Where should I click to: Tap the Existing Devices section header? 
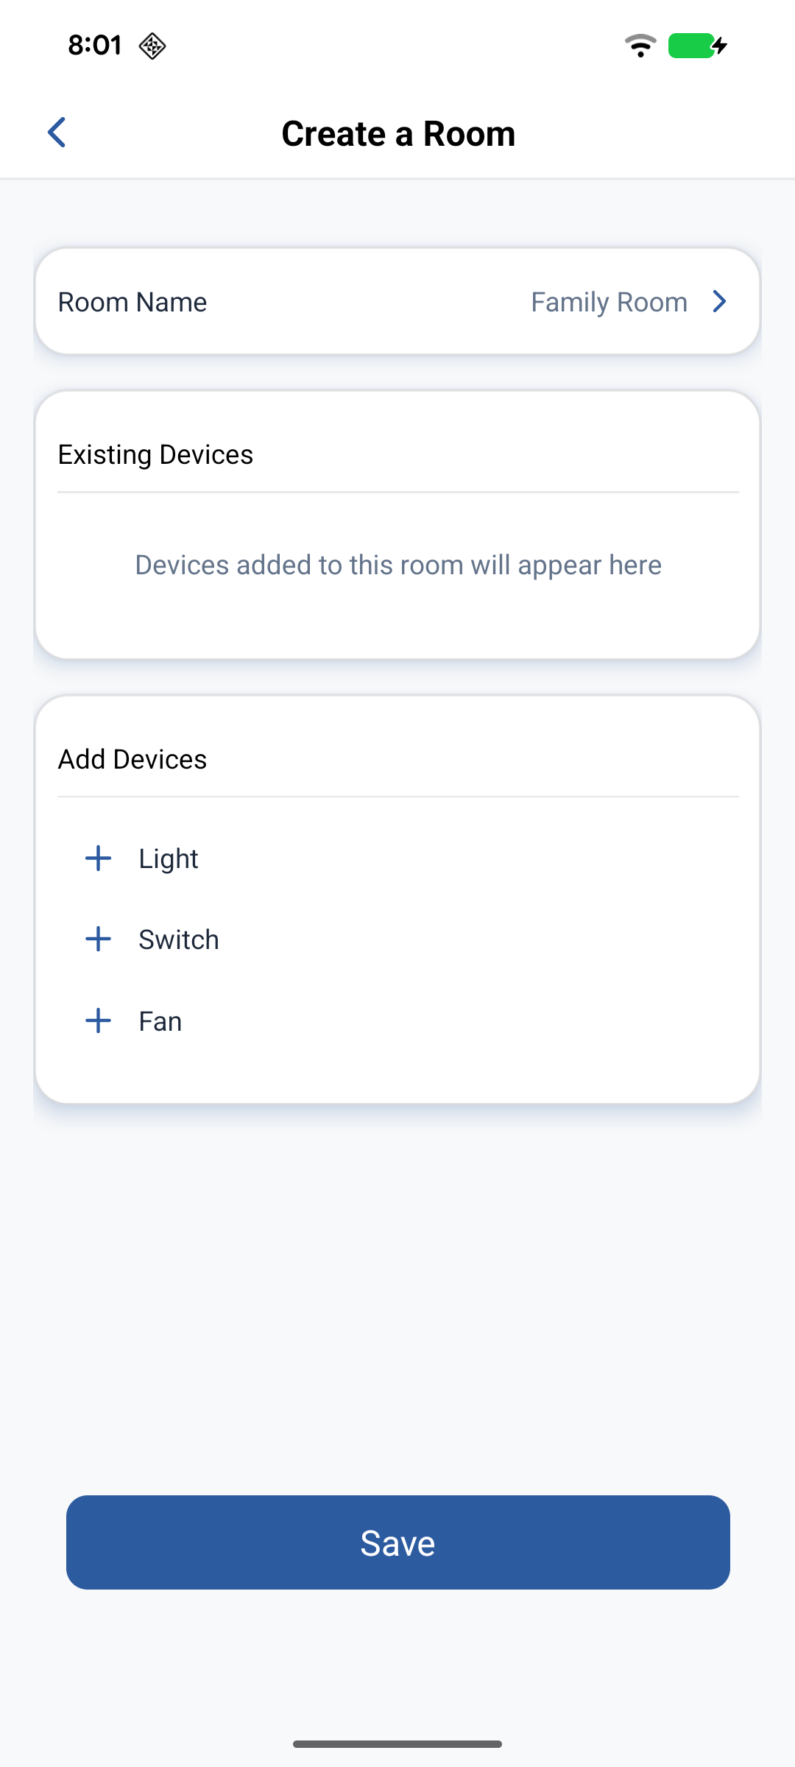pyautogui.click(x=155, y=455)
